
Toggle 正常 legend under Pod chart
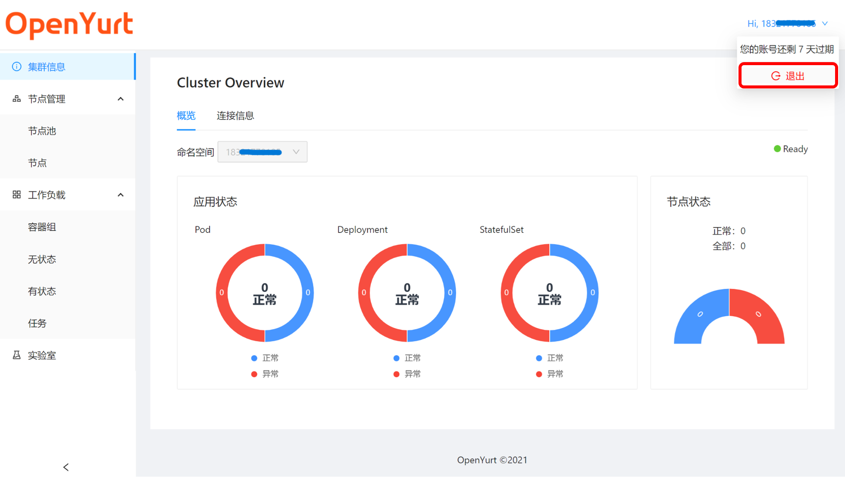pos(265,358)
